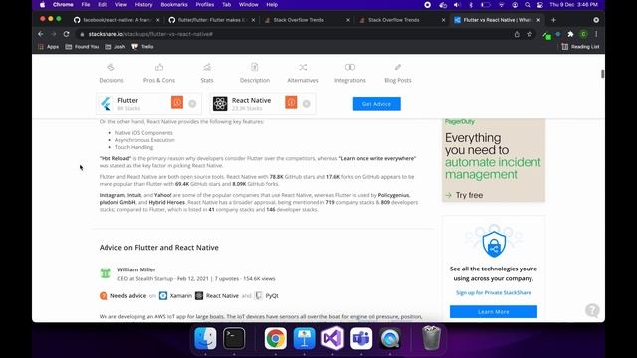Screen dimensions: 637x358
Task: Open the Profiles menu
Action: click(205, 5)
